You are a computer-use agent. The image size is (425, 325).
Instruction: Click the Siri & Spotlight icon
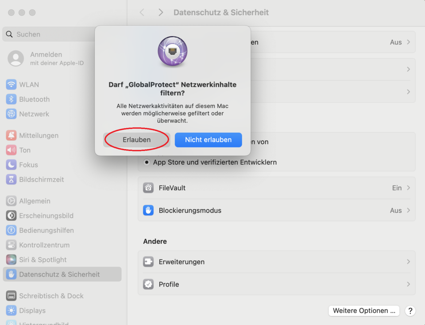(11, 260)
